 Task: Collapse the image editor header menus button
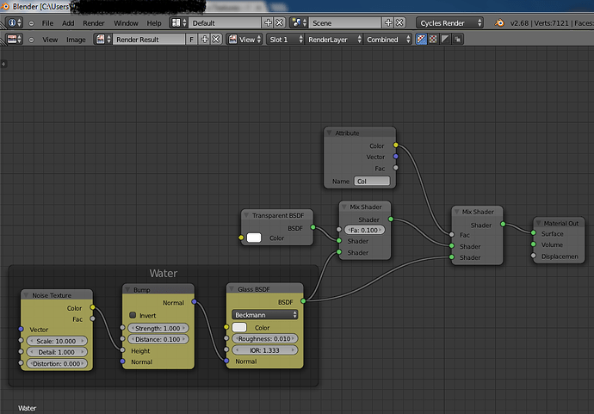[32, 40]
